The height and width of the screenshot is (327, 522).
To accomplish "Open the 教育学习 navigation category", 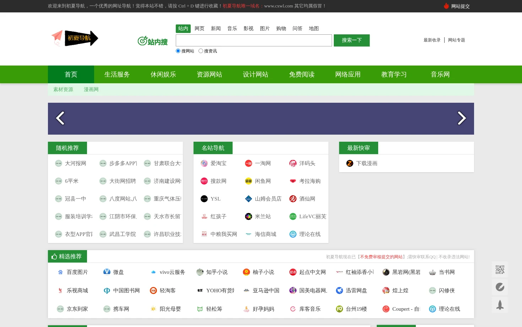I will click(394, 74).
